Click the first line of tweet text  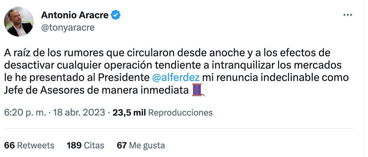pos(167,53)
